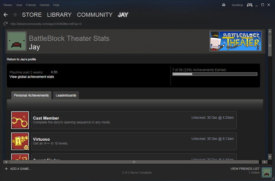Open the Steam menu
275x181 pixels.
[8, 5]
